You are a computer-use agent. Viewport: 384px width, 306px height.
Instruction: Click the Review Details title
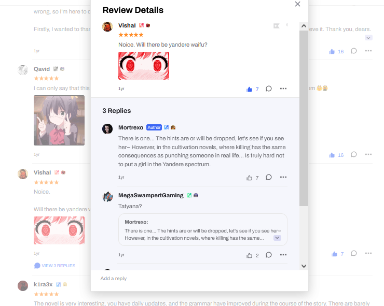pyautogui.click(x=133, y=10)
